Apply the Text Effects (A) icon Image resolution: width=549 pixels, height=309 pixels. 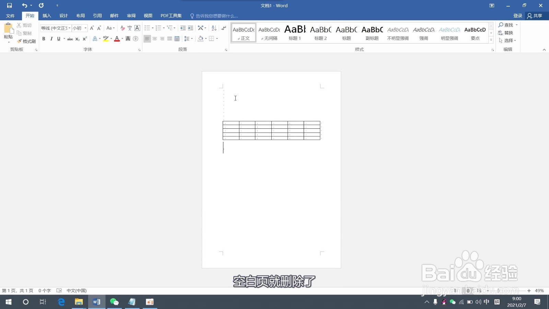coord(95,39)
